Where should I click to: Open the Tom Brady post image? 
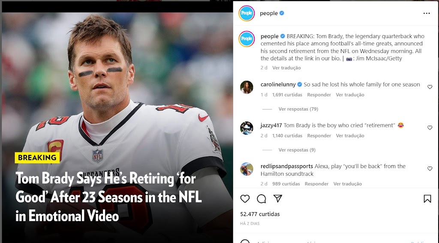click(x=117, y=127)
